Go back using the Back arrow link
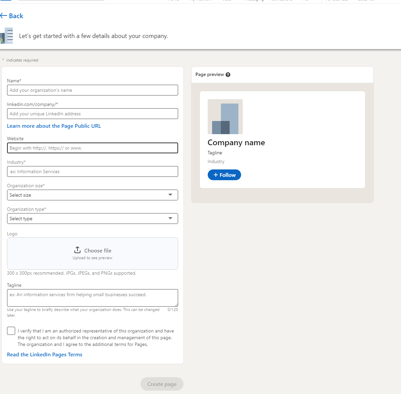Viewport: 401px width, 394px height. tap(12, 16)
